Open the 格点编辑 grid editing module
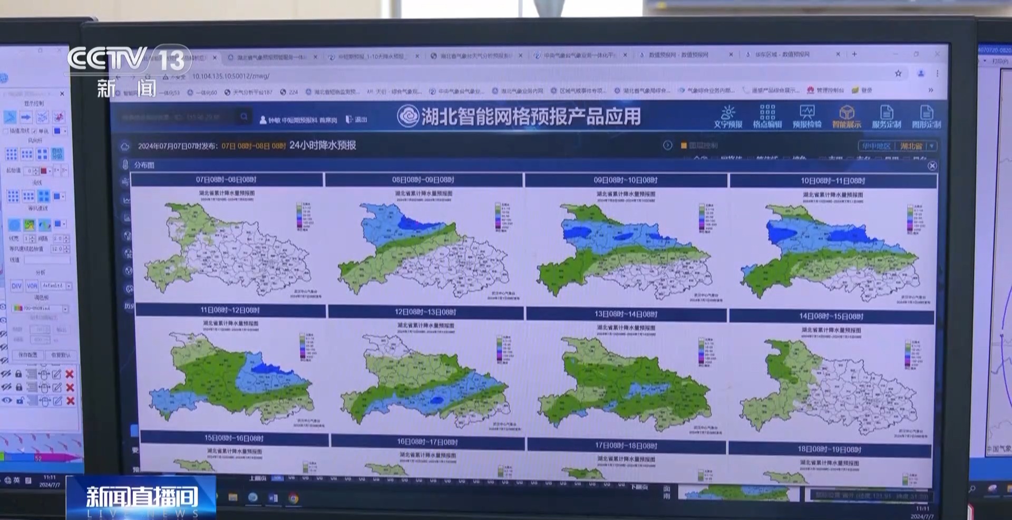This screenshot has height=520, width=1012. (x=767, y=117)
